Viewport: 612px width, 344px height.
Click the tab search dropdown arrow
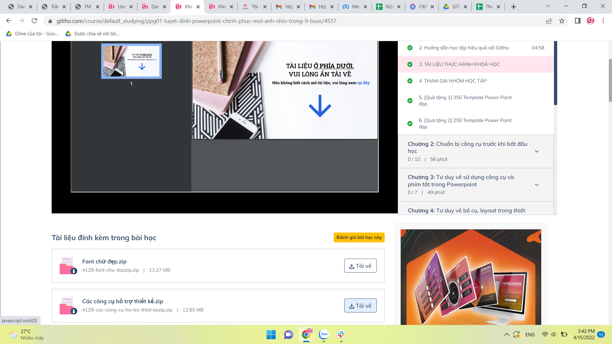click(x=548, y=6)
